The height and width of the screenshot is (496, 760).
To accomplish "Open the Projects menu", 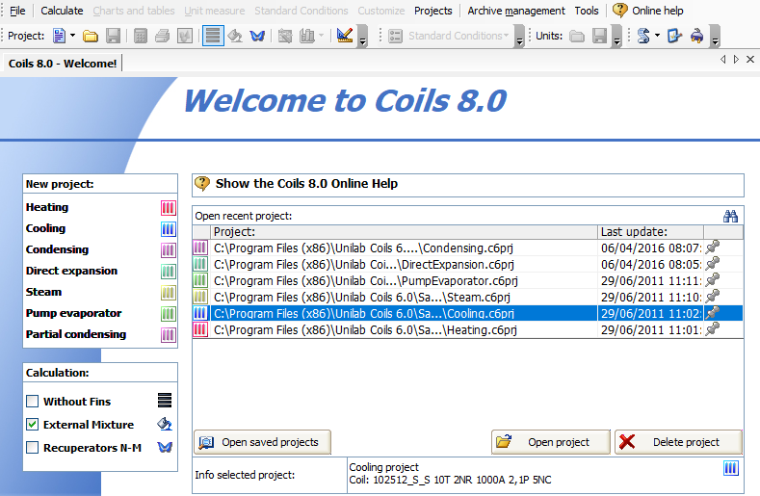I will tap(432, 11).
